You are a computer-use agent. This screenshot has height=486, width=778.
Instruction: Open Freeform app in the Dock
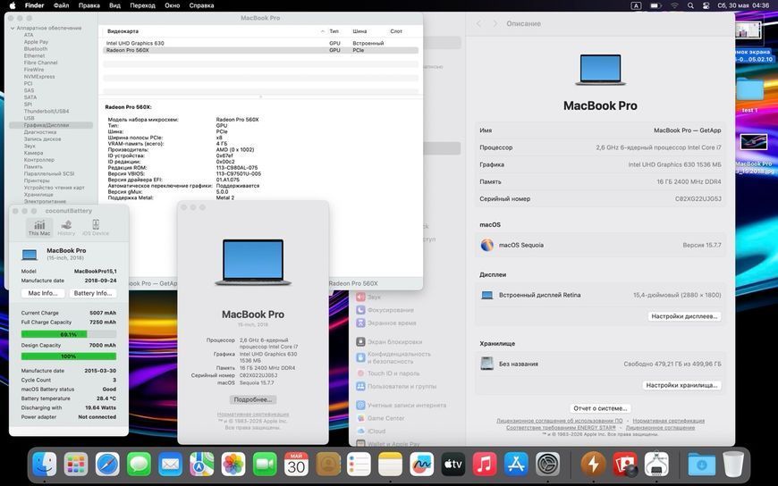click(422, 465)
